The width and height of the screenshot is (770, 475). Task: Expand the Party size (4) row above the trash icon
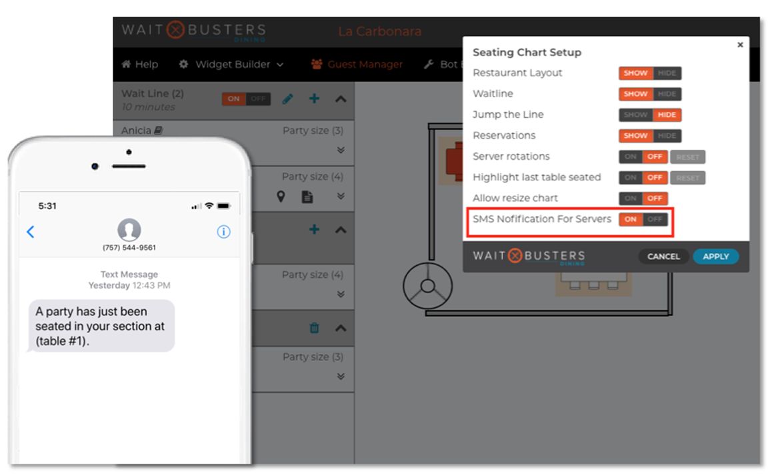[341, 294]
